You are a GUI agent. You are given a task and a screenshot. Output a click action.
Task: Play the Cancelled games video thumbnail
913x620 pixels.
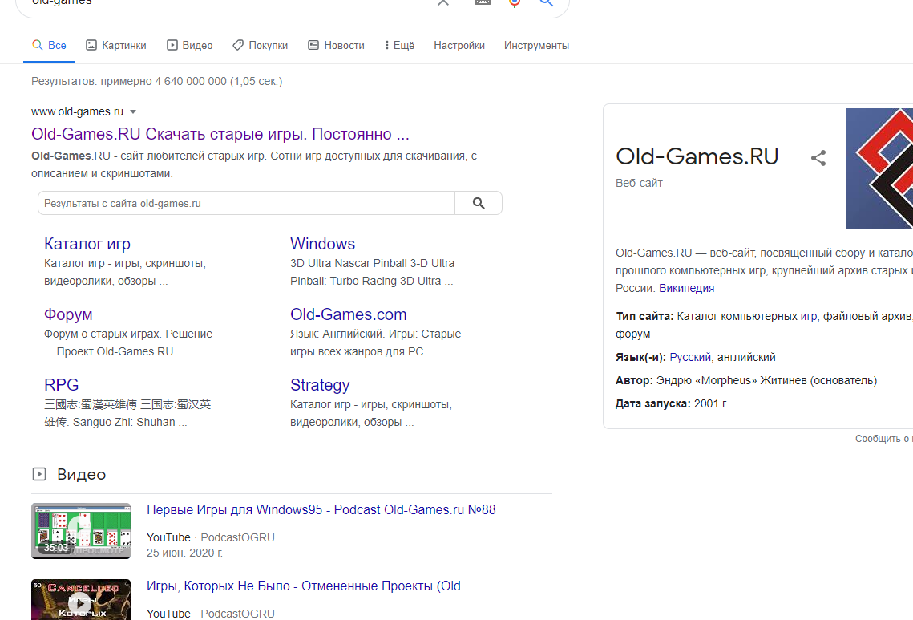(81, 600)
